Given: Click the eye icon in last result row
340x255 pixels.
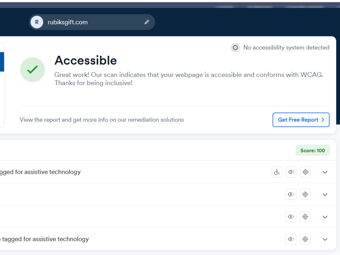Looking at the screenshot, I should pyautogui.click(x=291, y=239).
